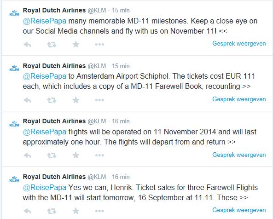This screenshot has height=219, width=273.
Task: Retweet the 11 November 2014 flights tweet
Action: click(x=52, y=155)
